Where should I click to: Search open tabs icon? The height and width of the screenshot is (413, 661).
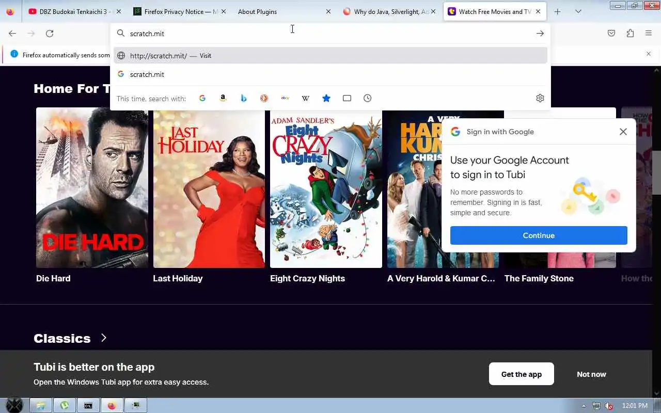[x=347, y=98]
